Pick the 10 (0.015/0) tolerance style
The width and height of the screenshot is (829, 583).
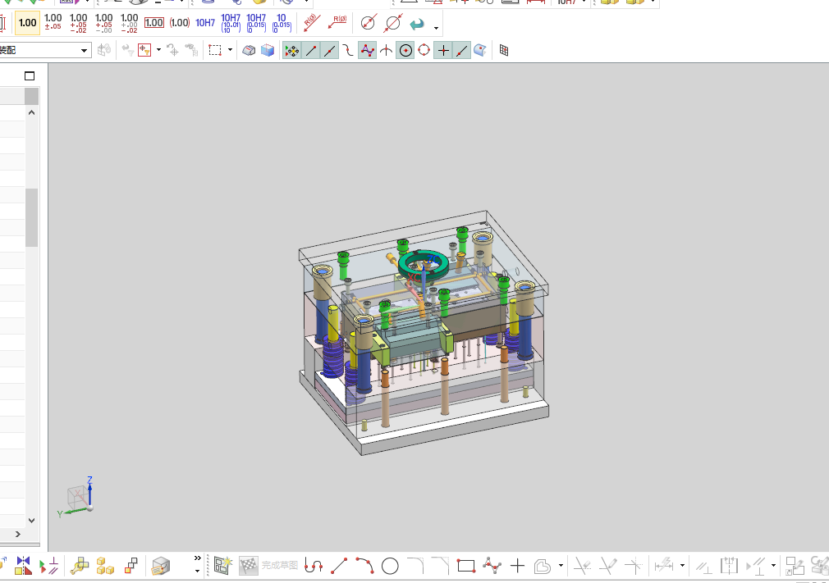pos(282,23)
